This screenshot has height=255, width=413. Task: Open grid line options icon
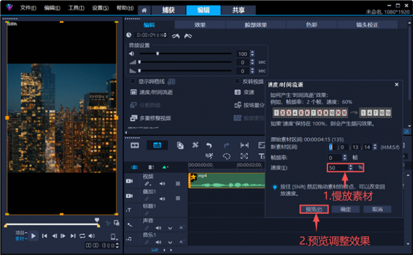pos(171,81)
